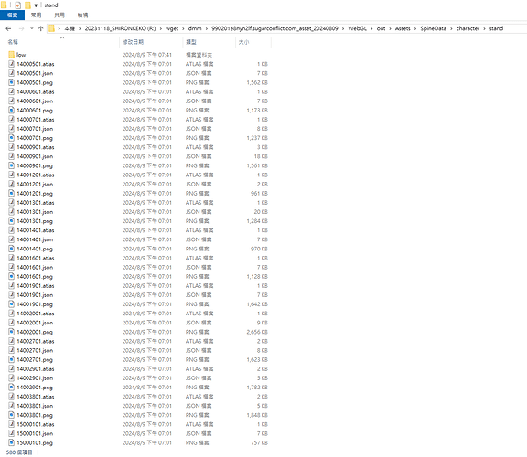
Task: Open the recent locations dropdown arrow
Action: (32, 29)
